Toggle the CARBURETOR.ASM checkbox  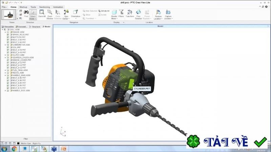pos(8,45)
